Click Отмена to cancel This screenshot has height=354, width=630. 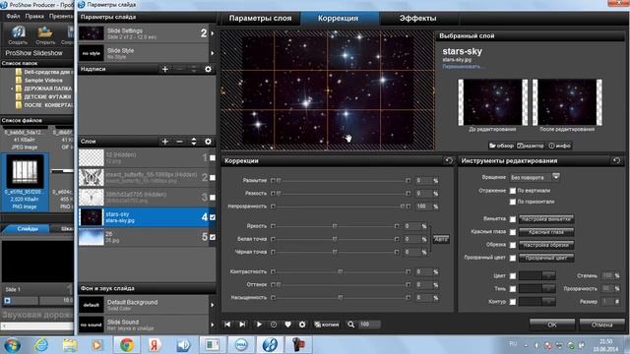(x=601, y=324)
